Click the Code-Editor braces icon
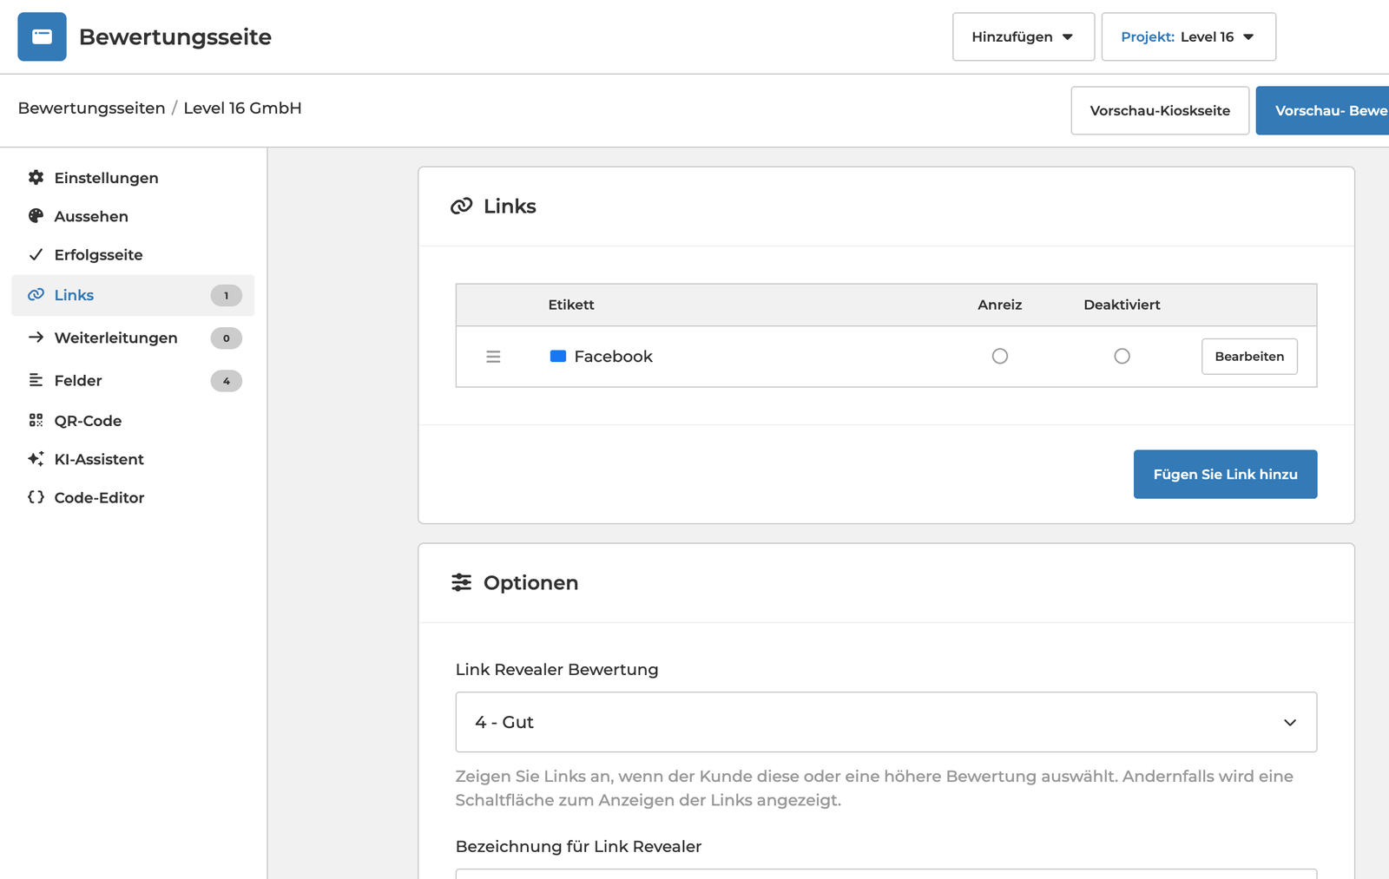The width and height of the screenshot is (1389, 879). [x=36, y=497]
